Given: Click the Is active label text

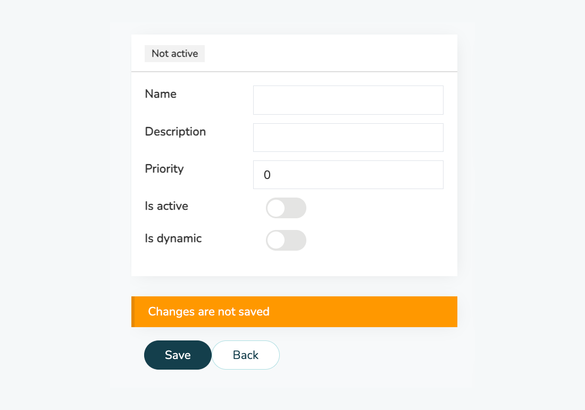Looking at the screenshot, I should coord(166,206).
